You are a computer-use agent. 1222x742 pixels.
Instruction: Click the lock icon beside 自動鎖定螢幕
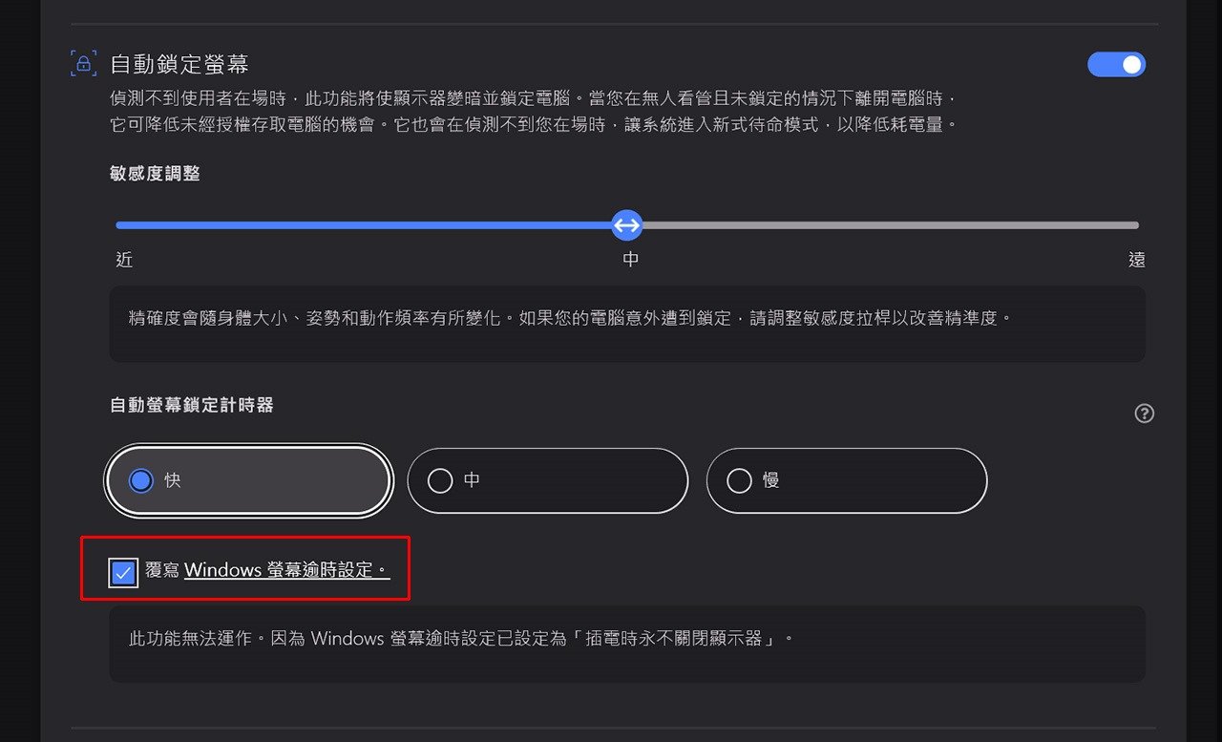click(84, 64)
